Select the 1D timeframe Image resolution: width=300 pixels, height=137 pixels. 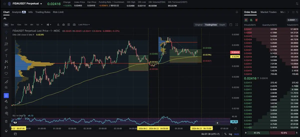(x=37, y=25)
